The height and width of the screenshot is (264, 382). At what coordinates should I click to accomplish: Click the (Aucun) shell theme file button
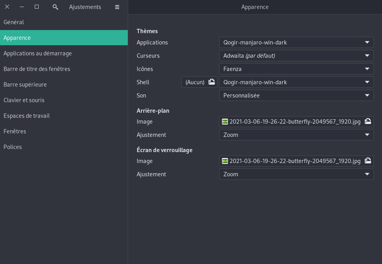pos(199,82)
